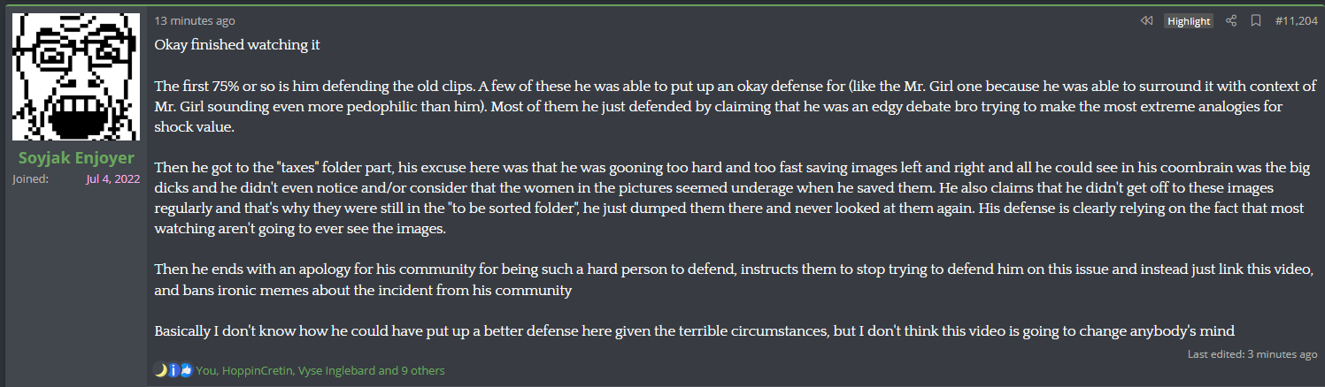Click 'Vyse Inglebard' in the reactions list
Viewport: 1325px width, 387px height.
click(338, 370)
